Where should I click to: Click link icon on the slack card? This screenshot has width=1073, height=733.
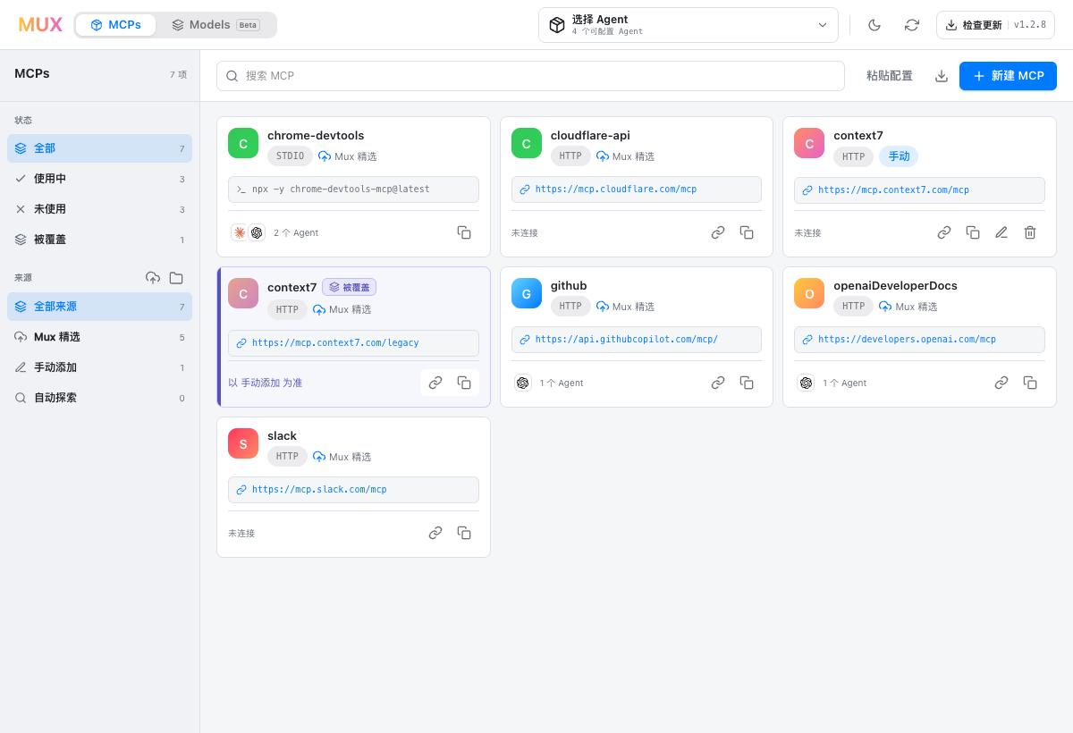(x=435, y=533)
